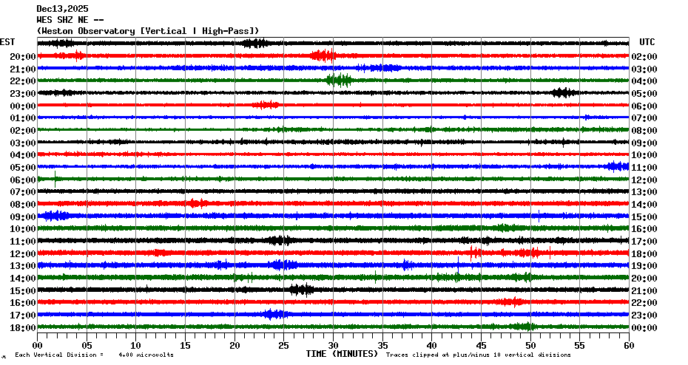Viewport: 688px width, 365px height.
Task: Click the 11:00 UTC row label
Action: pyautogui.click(x=645, y=168)
